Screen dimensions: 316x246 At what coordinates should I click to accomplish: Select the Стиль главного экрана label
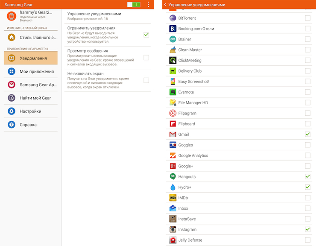tap(38, 38)
